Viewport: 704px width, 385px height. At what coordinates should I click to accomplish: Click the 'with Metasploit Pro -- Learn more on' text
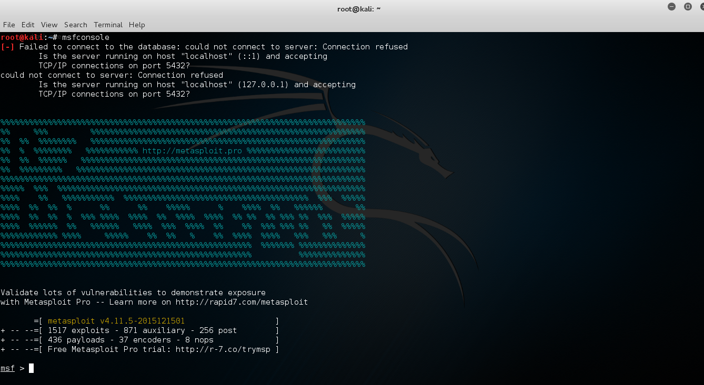(x=86, y=302)
